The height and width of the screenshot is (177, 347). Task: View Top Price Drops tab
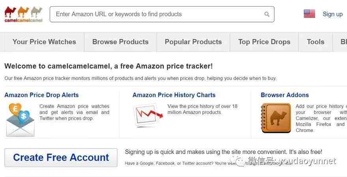pos(264,42)
